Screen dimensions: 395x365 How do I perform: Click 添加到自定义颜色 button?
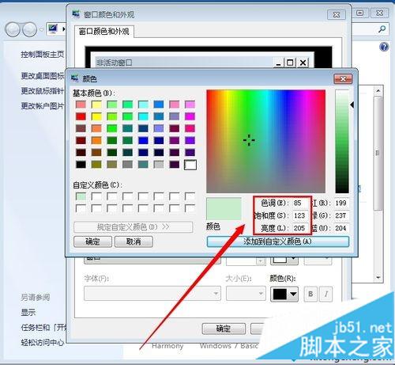[278, 241]
